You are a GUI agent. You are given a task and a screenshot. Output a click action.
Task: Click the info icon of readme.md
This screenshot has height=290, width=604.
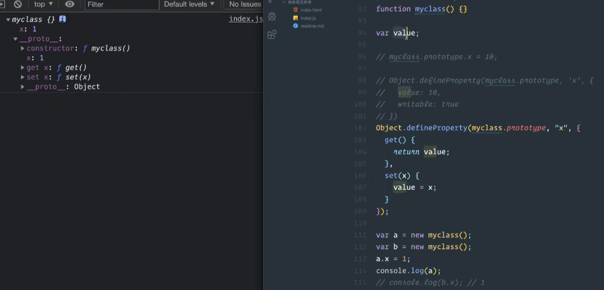(x=295, y=26)
